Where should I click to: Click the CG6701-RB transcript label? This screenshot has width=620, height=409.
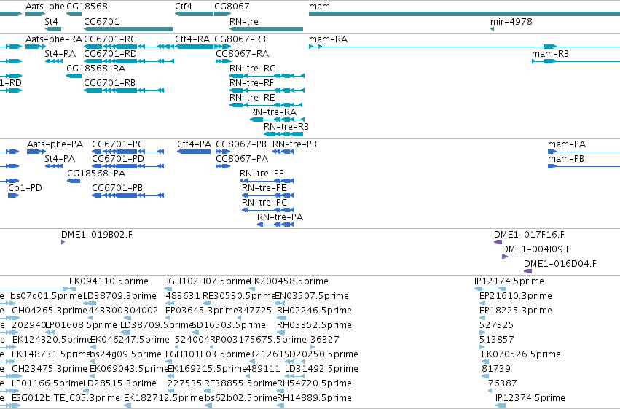coord(109,83)
